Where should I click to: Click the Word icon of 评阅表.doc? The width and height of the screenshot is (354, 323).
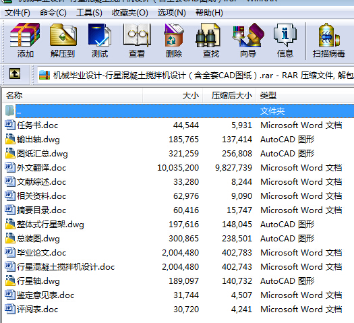(x=10, y=309)
